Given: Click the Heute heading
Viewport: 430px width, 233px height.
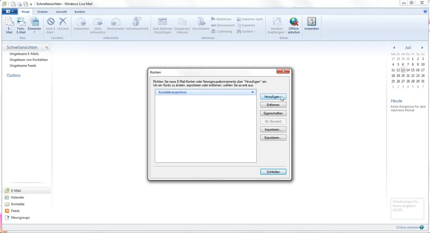Looking at the screenshot, I should 396,101.
